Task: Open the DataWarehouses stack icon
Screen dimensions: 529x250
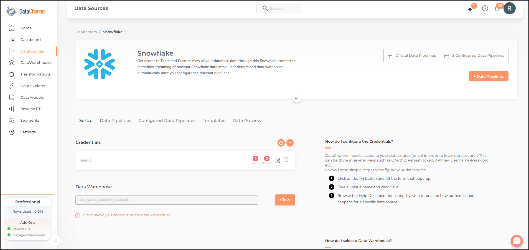Action: (12, 63)
